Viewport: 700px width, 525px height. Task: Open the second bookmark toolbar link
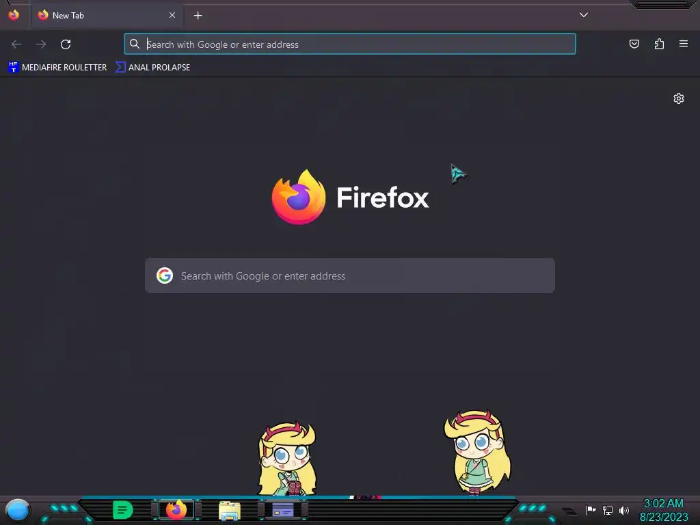[x=152, y=68]
